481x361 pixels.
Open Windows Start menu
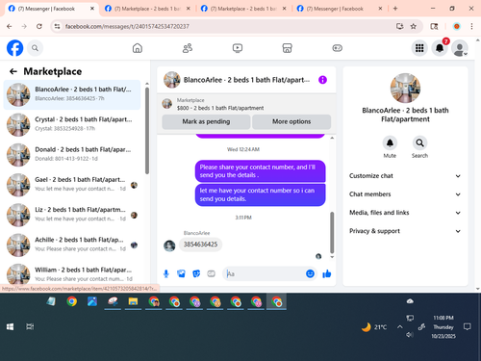pyautogui.click(x=10, y=326)
